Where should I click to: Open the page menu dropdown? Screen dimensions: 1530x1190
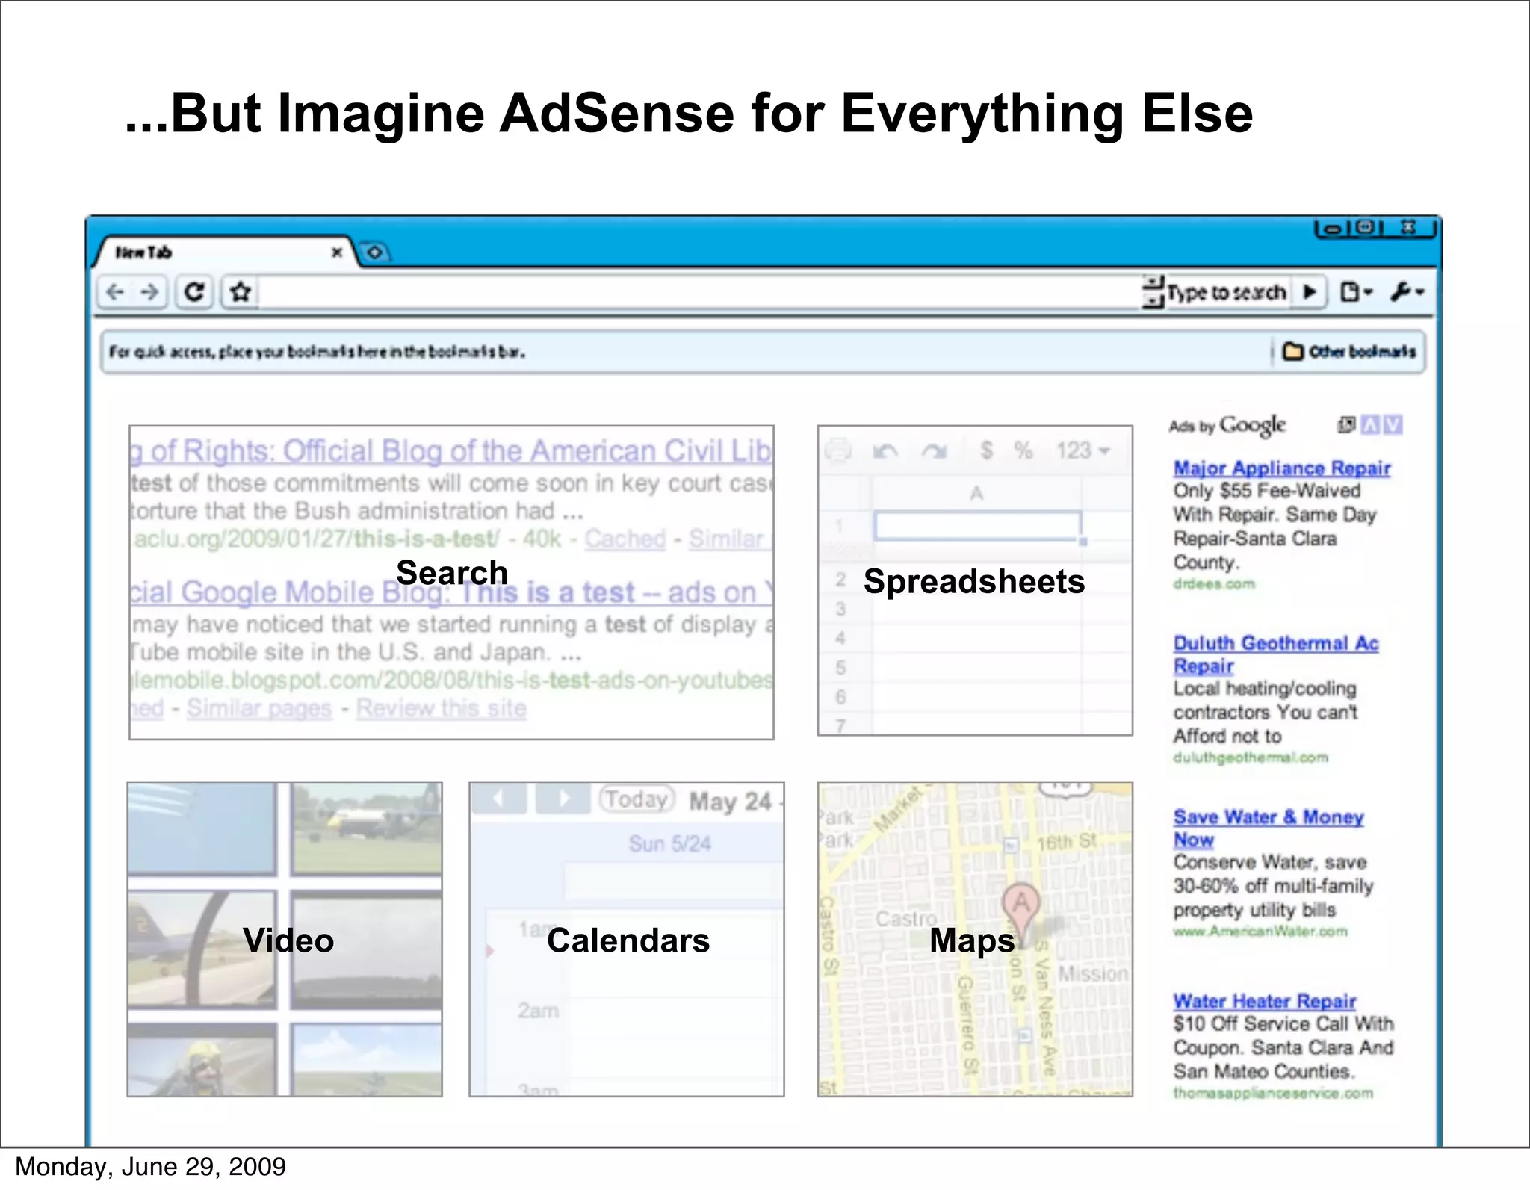1356,291
